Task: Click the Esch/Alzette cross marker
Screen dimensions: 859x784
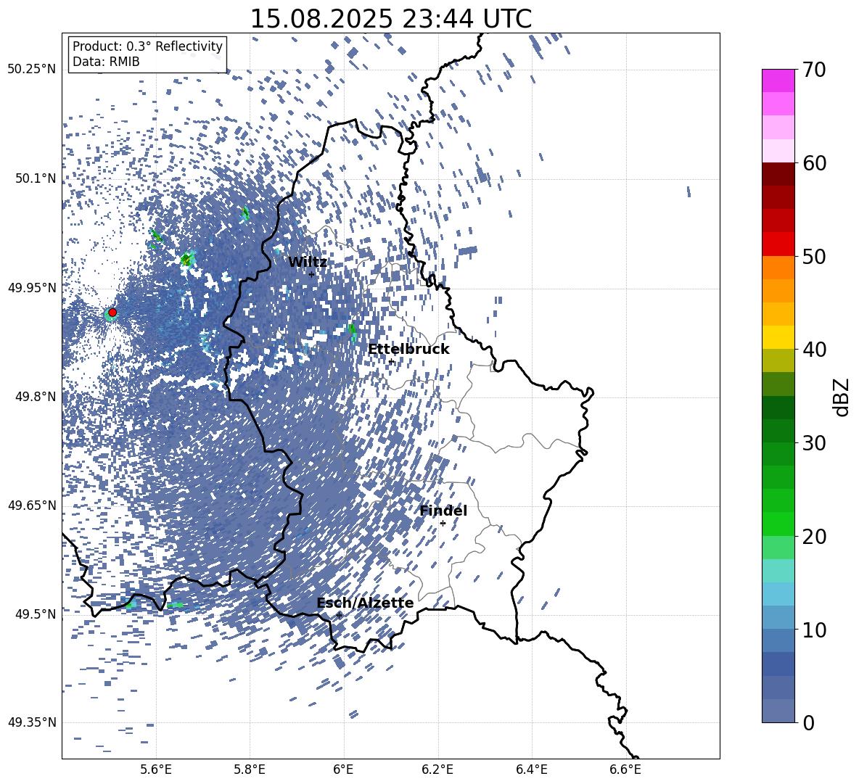Action: [x=339, y=615]
